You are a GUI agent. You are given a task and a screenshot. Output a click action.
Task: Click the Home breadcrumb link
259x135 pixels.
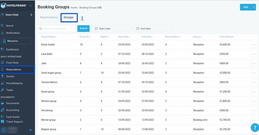coord(74,7)
